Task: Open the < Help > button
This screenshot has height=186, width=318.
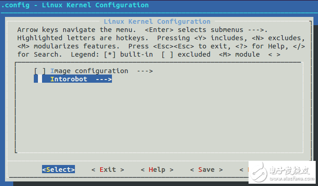Action: [x=157, y=170]
